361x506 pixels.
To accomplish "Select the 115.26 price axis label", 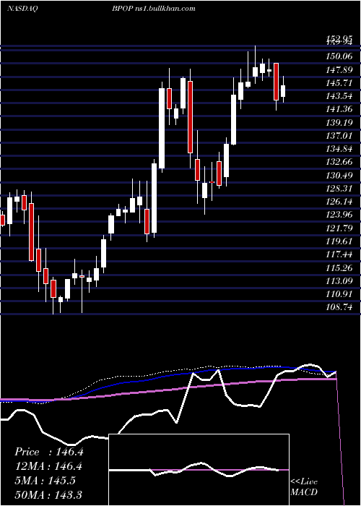I will click(x=339, y=268).
